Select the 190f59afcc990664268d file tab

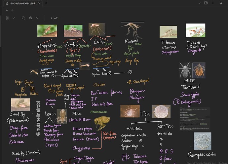click(23, 3)
